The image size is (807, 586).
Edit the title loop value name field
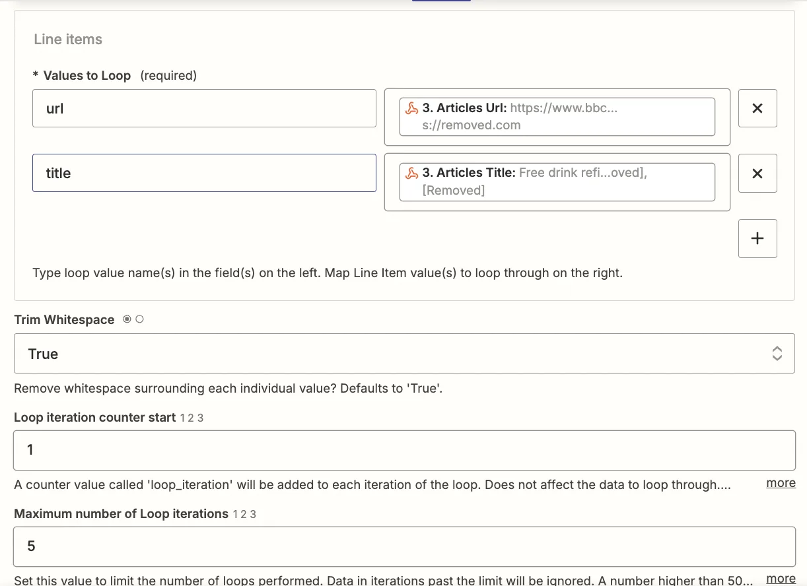[204, 173]
